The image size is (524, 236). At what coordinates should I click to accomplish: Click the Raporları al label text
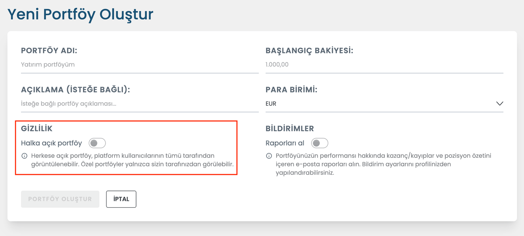pyautogui.click(x=285, y=143)
